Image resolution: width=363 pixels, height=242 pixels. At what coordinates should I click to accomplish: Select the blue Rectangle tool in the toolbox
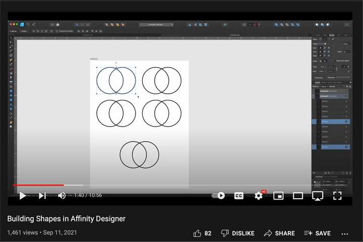[x=11, y=91]
